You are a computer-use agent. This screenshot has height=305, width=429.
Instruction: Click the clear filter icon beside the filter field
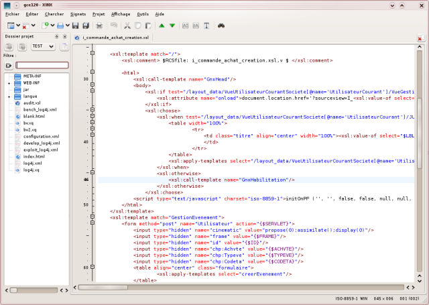9,66
